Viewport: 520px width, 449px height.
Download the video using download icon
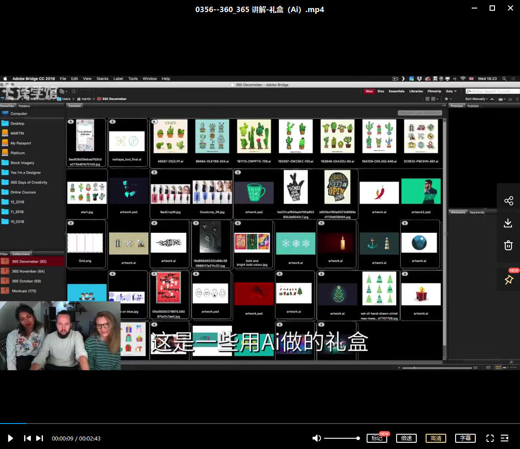(x=508, y=223)
